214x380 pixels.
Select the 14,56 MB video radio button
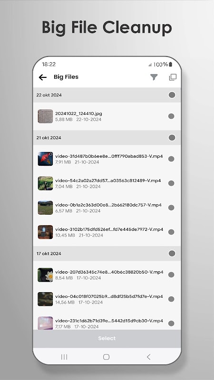click(171, 299)
